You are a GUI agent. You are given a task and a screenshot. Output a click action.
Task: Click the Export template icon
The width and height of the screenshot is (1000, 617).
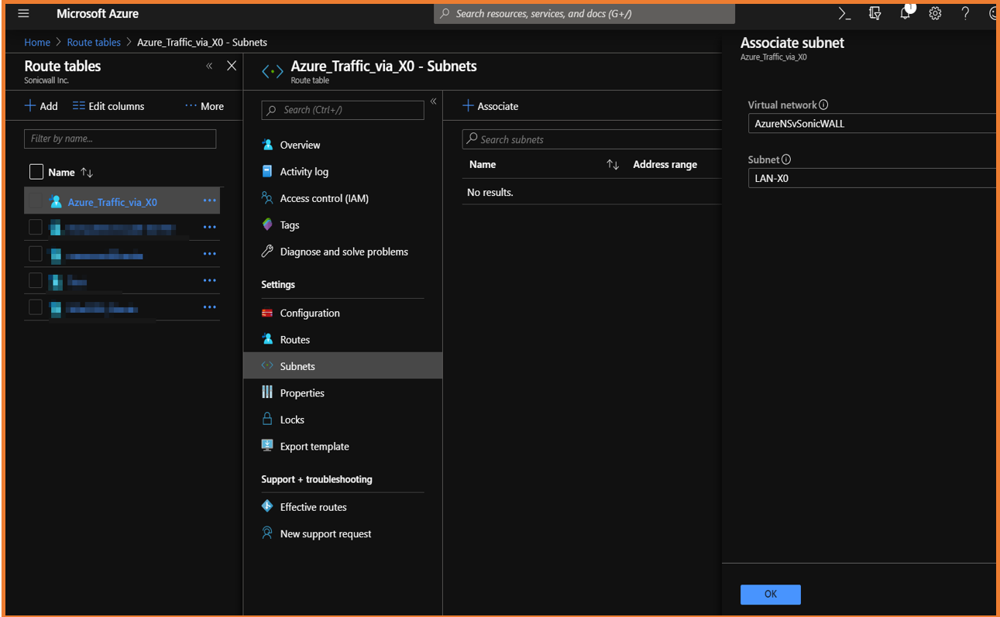coord(267,446)
